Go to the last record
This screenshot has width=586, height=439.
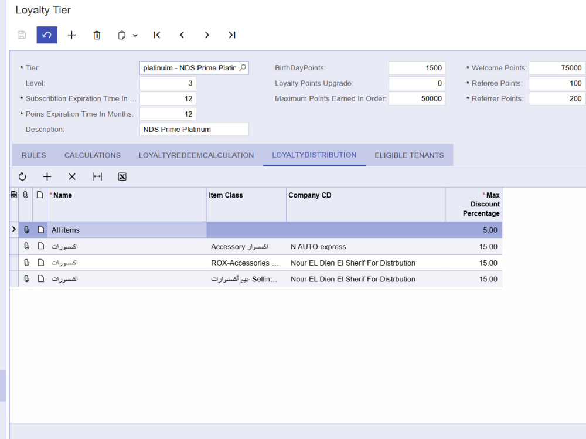click(231, 35)
